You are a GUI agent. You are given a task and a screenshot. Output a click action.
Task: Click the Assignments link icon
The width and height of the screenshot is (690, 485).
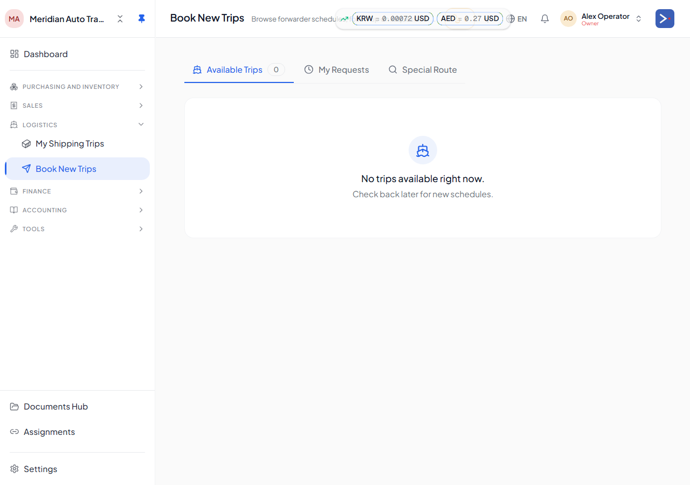coord(15,432)
